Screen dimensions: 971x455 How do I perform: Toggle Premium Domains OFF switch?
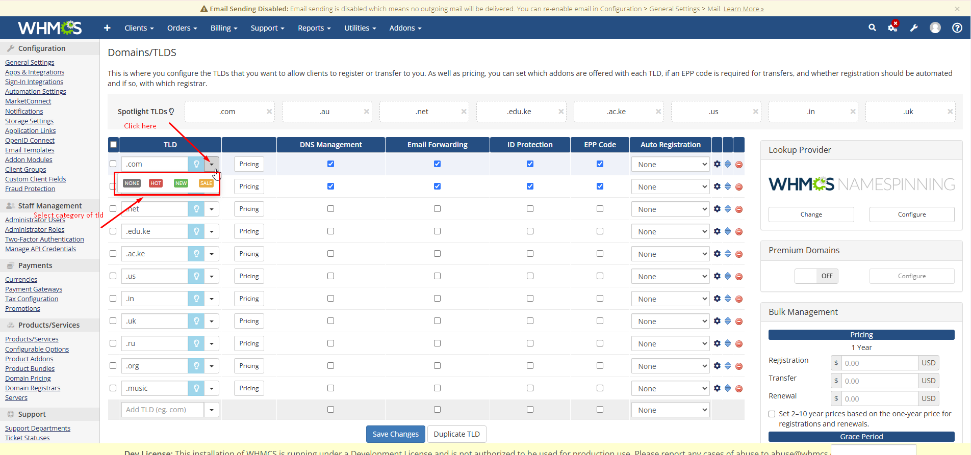click(816, 276)
